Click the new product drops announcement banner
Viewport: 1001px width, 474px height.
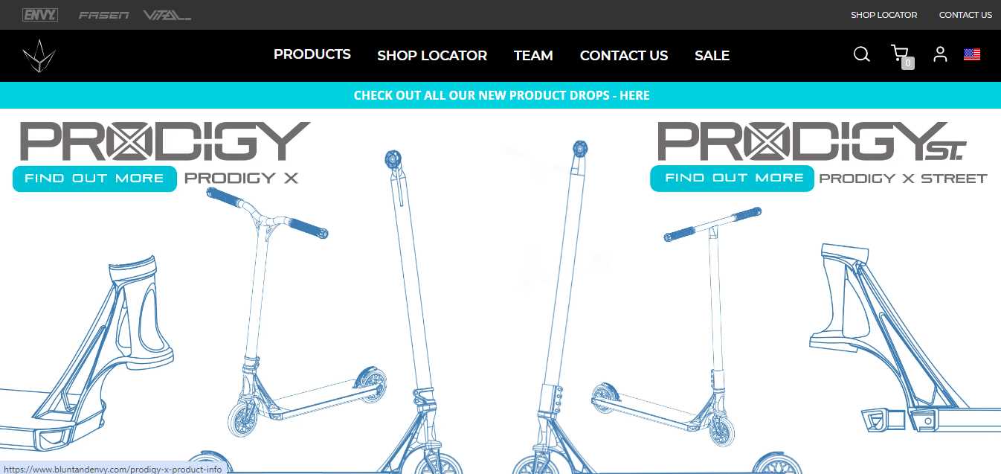click(500, 95)
